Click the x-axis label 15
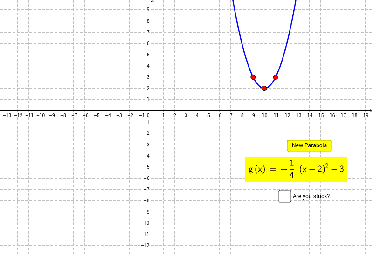The image size is (373, 255). tap(321, 115)
